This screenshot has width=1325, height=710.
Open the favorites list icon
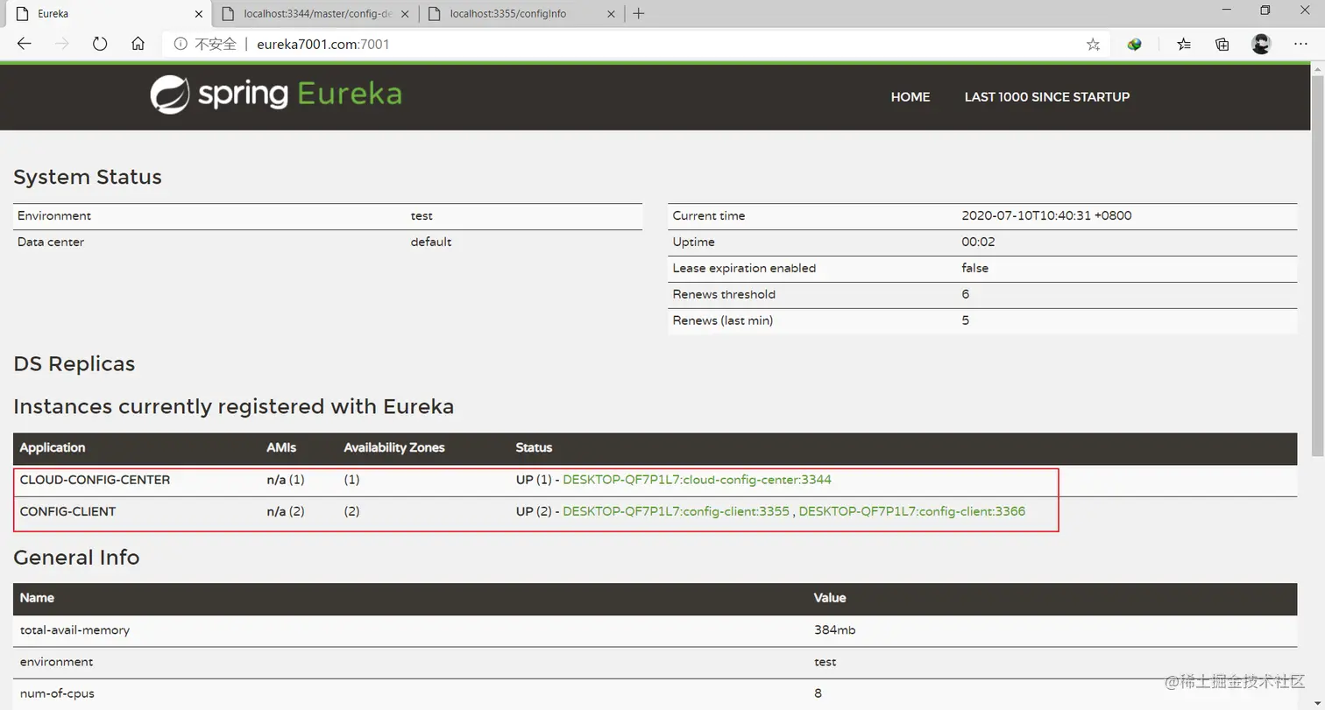1184,45
